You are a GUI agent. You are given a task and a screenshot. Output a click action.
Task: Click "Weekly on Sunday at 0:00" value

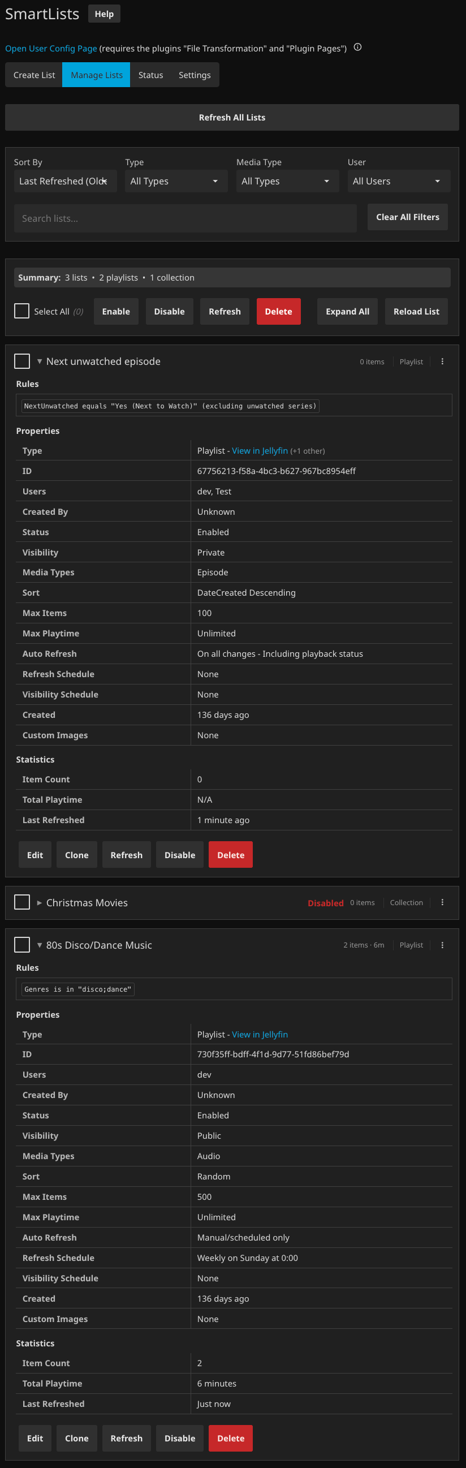point(247,1258)
